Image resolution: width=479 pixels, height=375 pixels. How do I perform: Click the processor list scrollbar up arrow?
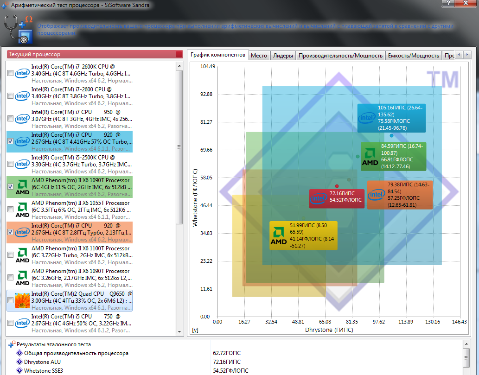(x=179, y=66)
